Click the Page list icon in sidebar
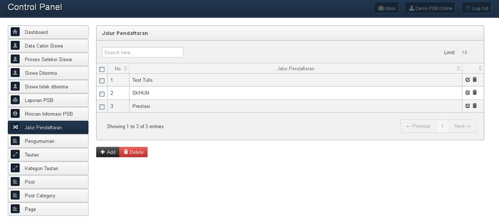The width and height of the screenshot is (499, 218). 15,209
